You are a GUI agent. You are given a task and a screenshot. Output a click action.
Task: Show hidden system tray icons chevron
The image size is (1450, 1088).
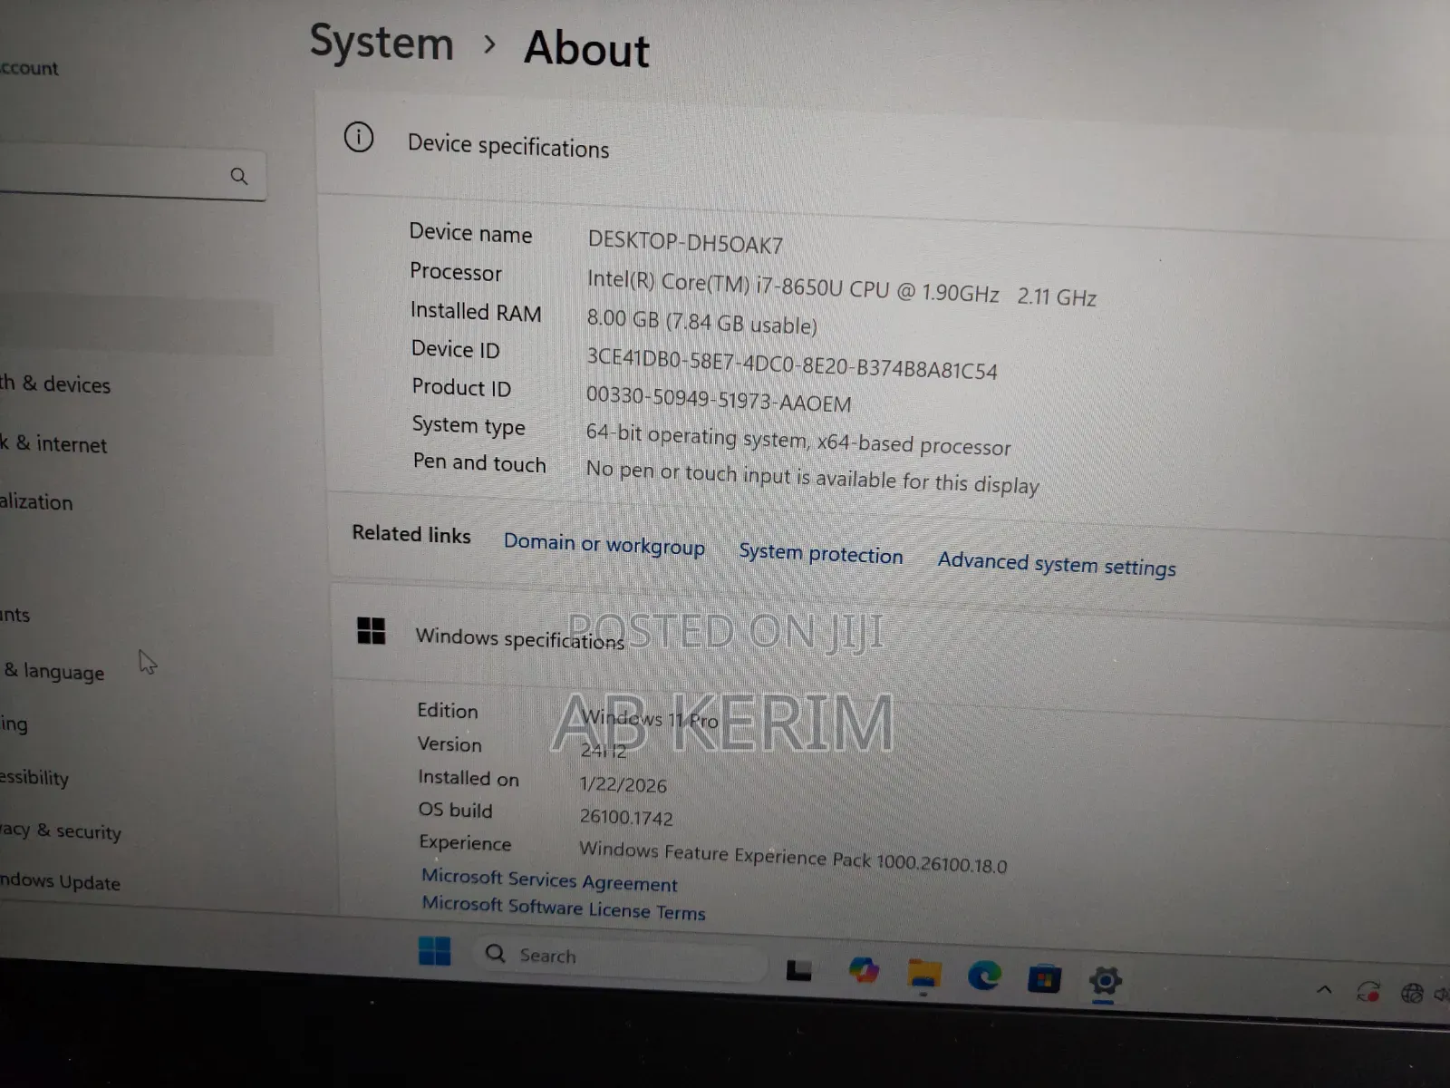[1324, 989]
